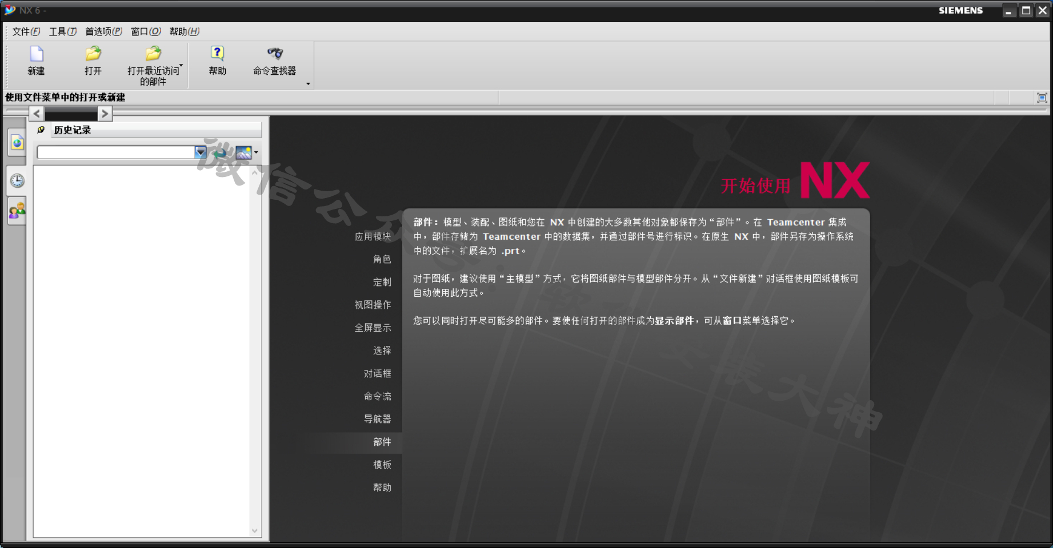Click the history list scroll-down arrow

click(x=255, y=530)
